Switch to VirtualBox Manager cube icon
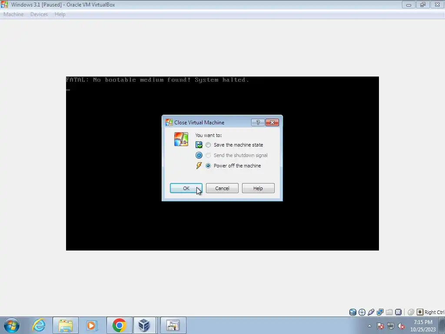445x334 pixels. [x=144, y=325]
